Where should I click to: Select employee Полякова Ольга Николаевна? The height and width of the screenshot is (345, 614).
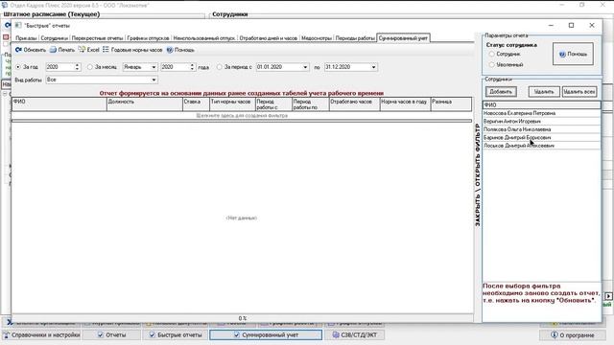[x=541, y=129]
